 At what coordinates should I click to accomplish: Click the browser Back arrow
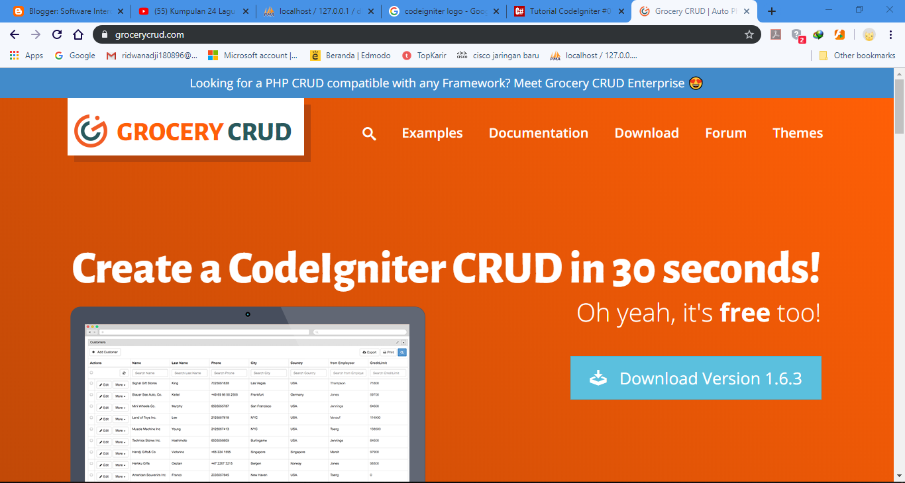[15, 34]
